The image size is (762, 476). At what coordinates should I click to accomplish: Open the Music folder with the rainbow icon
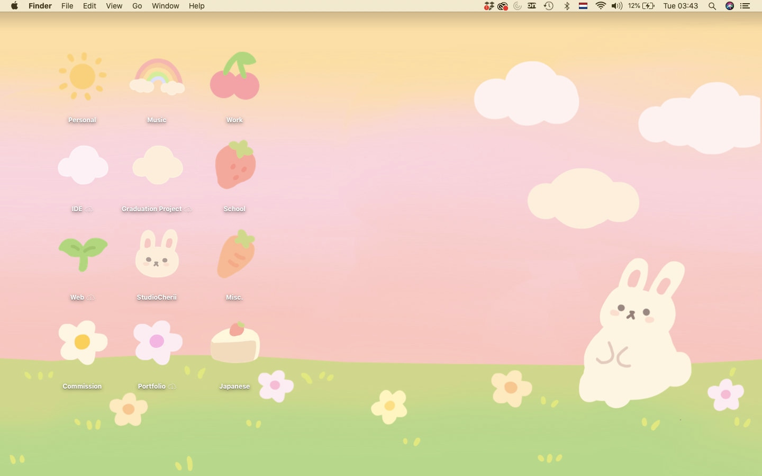(157, 77)
